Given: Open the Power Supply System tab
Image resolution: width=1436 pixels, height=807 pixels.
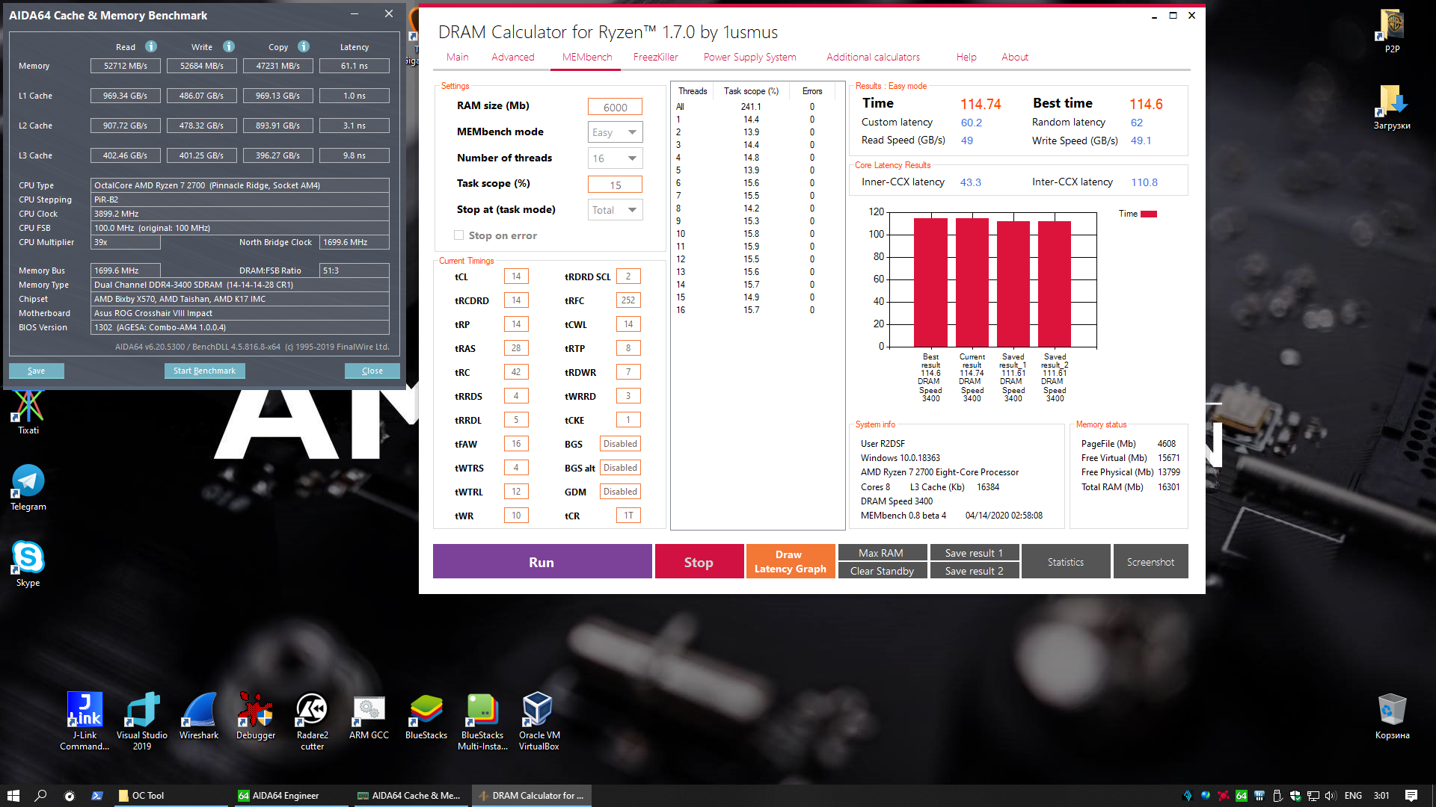Looking at the screenshot, I should pyautogui.click(x=749, y=57).
